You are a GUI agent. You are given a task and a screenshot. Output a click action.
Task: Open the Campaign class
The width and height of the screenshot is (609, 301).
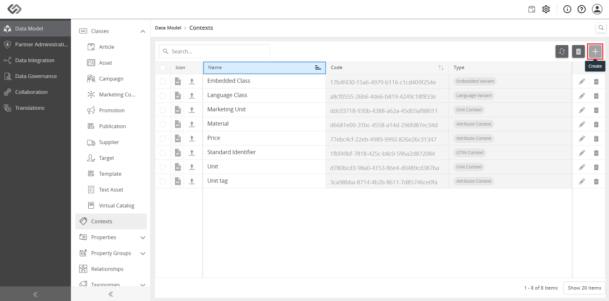click(x=111, y=79)
